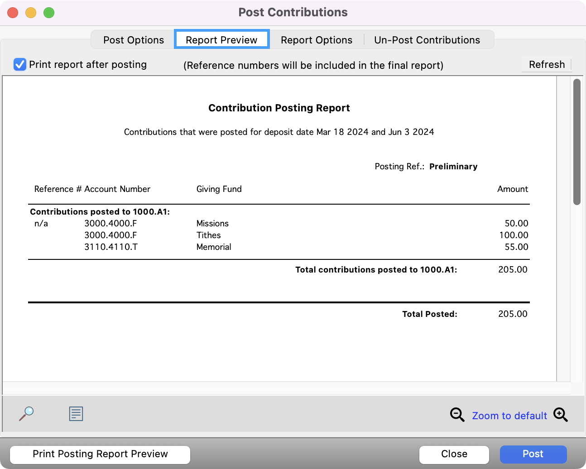The height and width of the screenshot is (469, 586).
Task: Open the Report Options tab
Action: pos(316,40)
